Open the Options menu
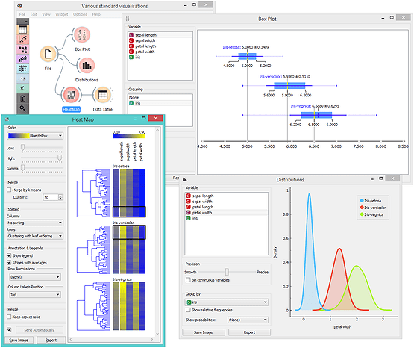Screen dimensions: 414x348 (80, 14)
